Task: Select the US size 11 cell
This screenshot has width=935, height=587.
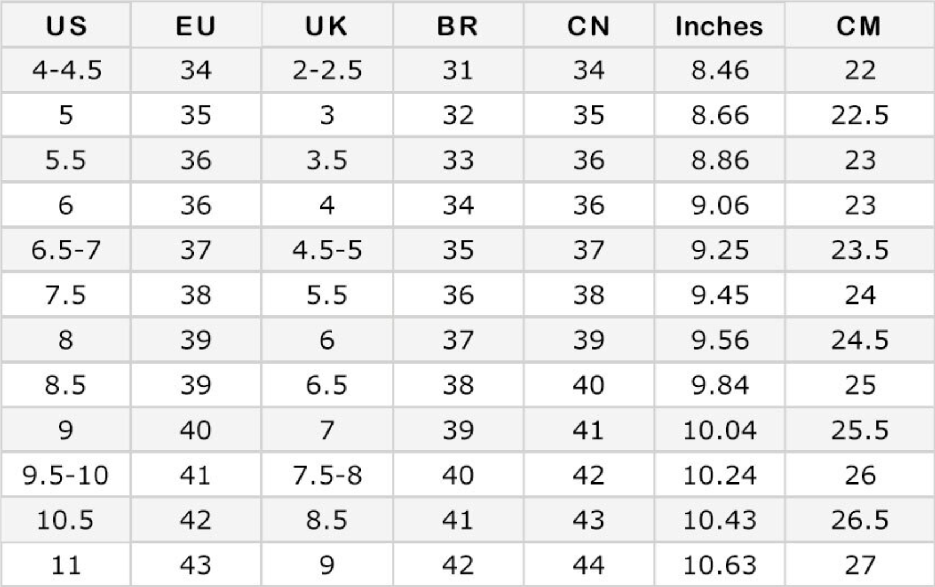Action: pos(66,565)
